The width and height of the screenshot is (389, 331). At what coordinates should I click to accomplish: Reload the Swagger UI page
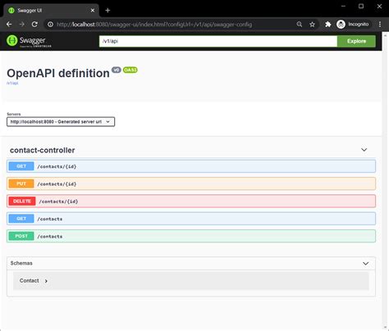click(34, 25)
